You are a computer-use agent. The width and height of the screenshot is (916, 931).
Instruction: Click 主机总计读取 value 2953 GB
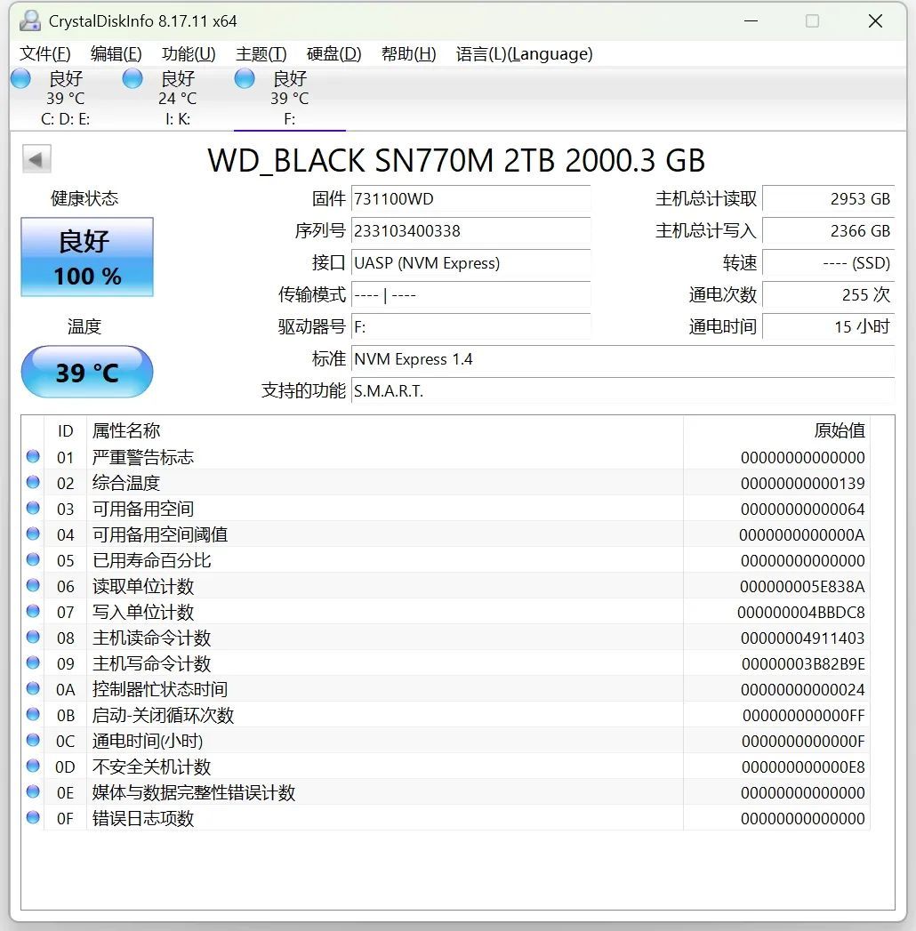click(x=829, y=198)
